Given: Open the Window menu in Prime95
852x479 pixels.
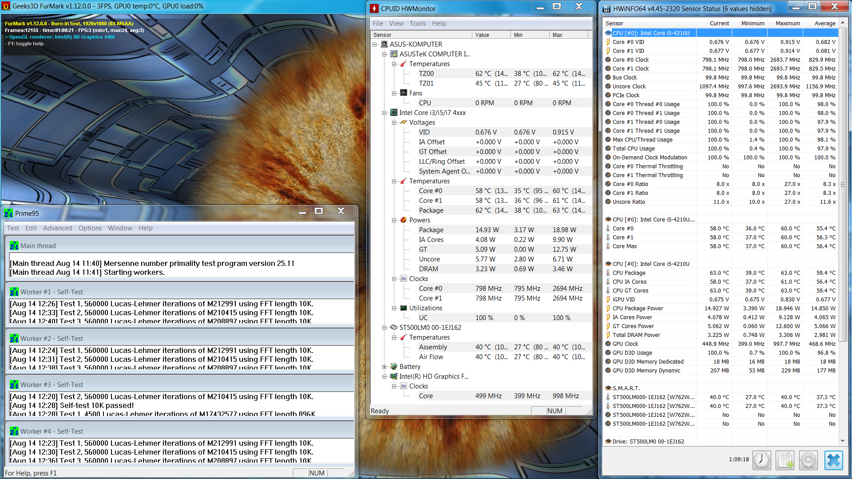Looking at the screenshot, I should [x=120, y=228].
